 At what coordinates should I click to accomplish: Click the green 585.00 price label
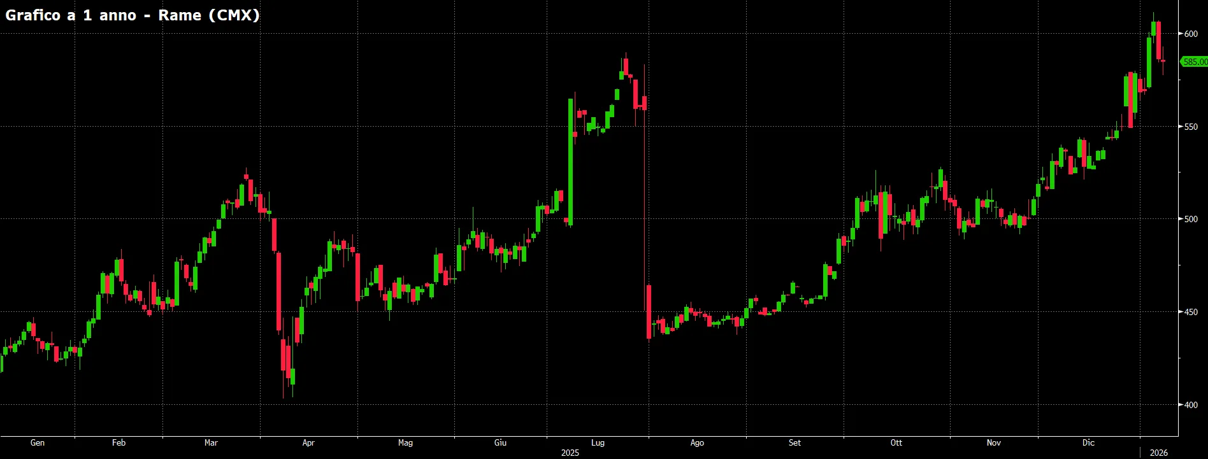click(x=1195, y=62)
